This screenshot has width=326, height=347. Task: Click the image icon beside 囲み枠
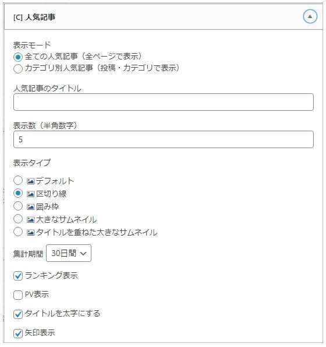tap(30, 207)
